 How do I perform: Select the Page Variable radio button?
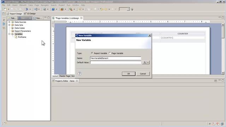110,53
